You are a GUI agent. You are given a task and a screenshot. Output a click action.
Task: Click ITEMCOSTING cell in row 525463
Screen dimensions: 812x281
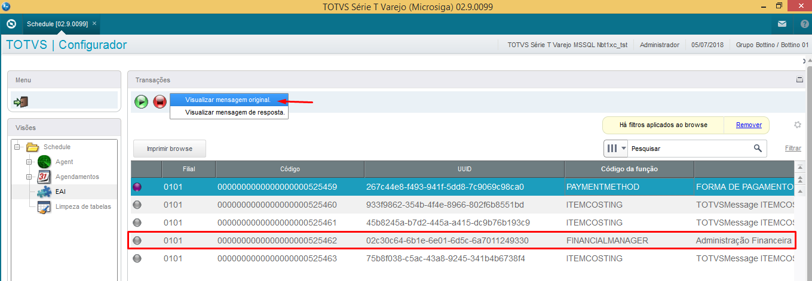point(594,258)
